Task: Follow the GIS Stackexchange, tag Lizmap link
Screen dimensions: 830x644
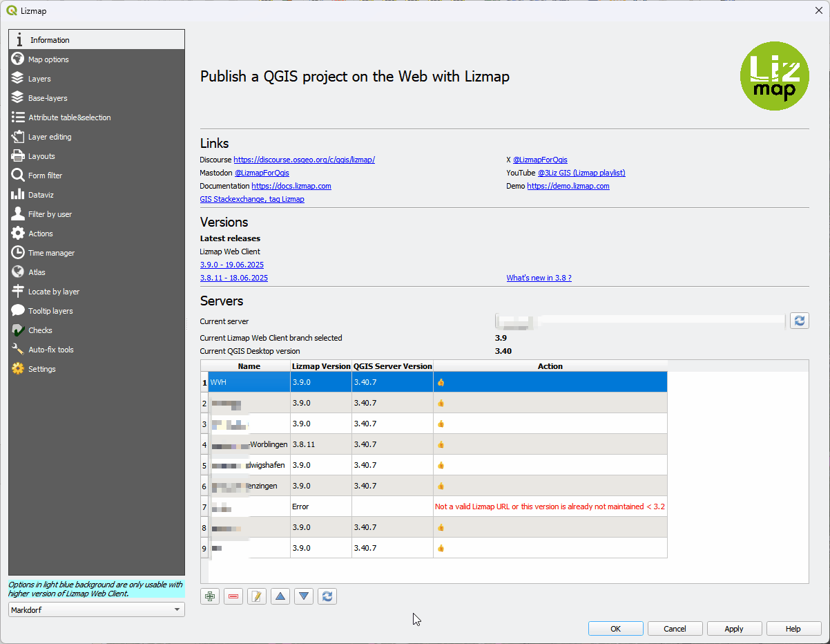Action: click(252, 199)
